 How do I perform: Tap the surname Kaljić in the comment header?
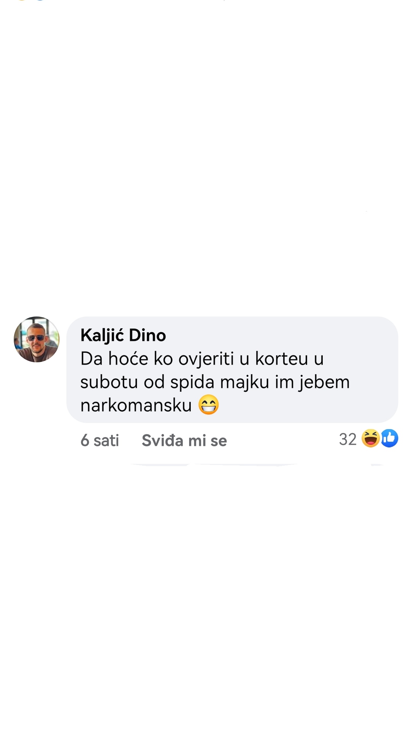coord(102,335)
